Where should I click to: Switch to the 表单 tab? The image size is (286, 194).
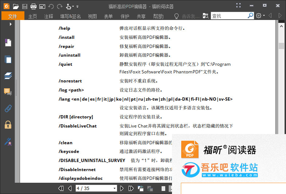click(x=108, y=16)
